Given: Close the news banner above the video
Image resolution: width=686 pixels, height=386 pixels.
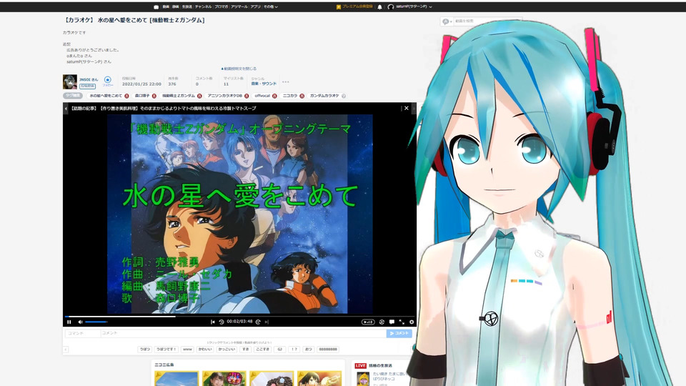Looking at the screenshot, I should click(x=407, y=108).
